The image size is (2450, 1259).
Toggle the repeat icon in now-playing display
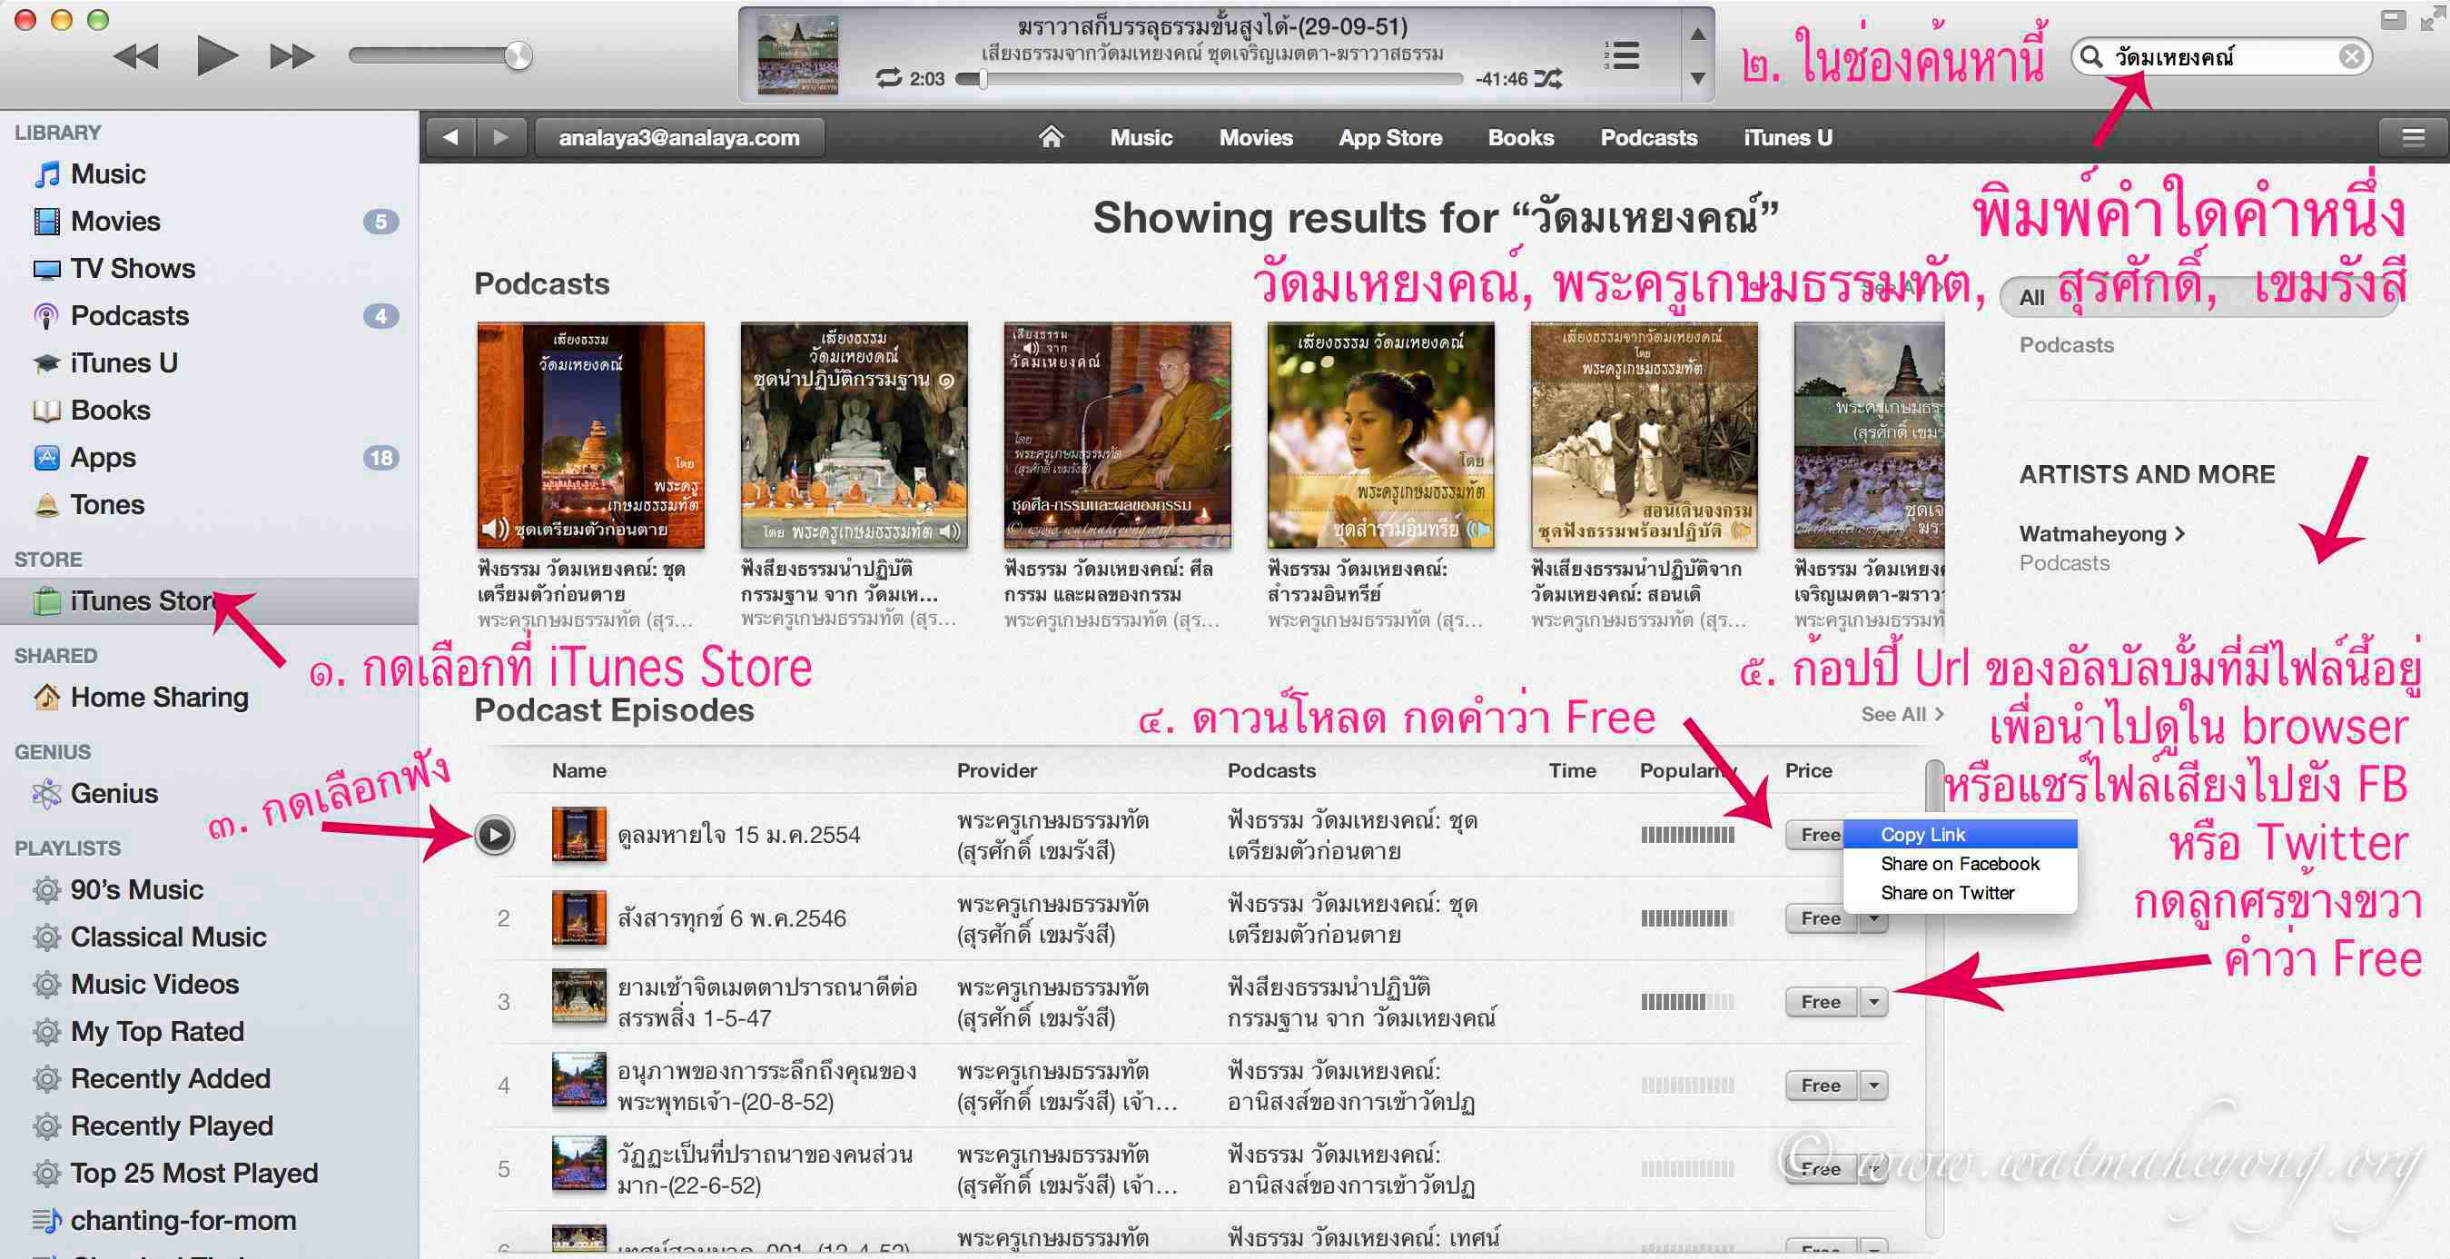(x=888, y=79)
